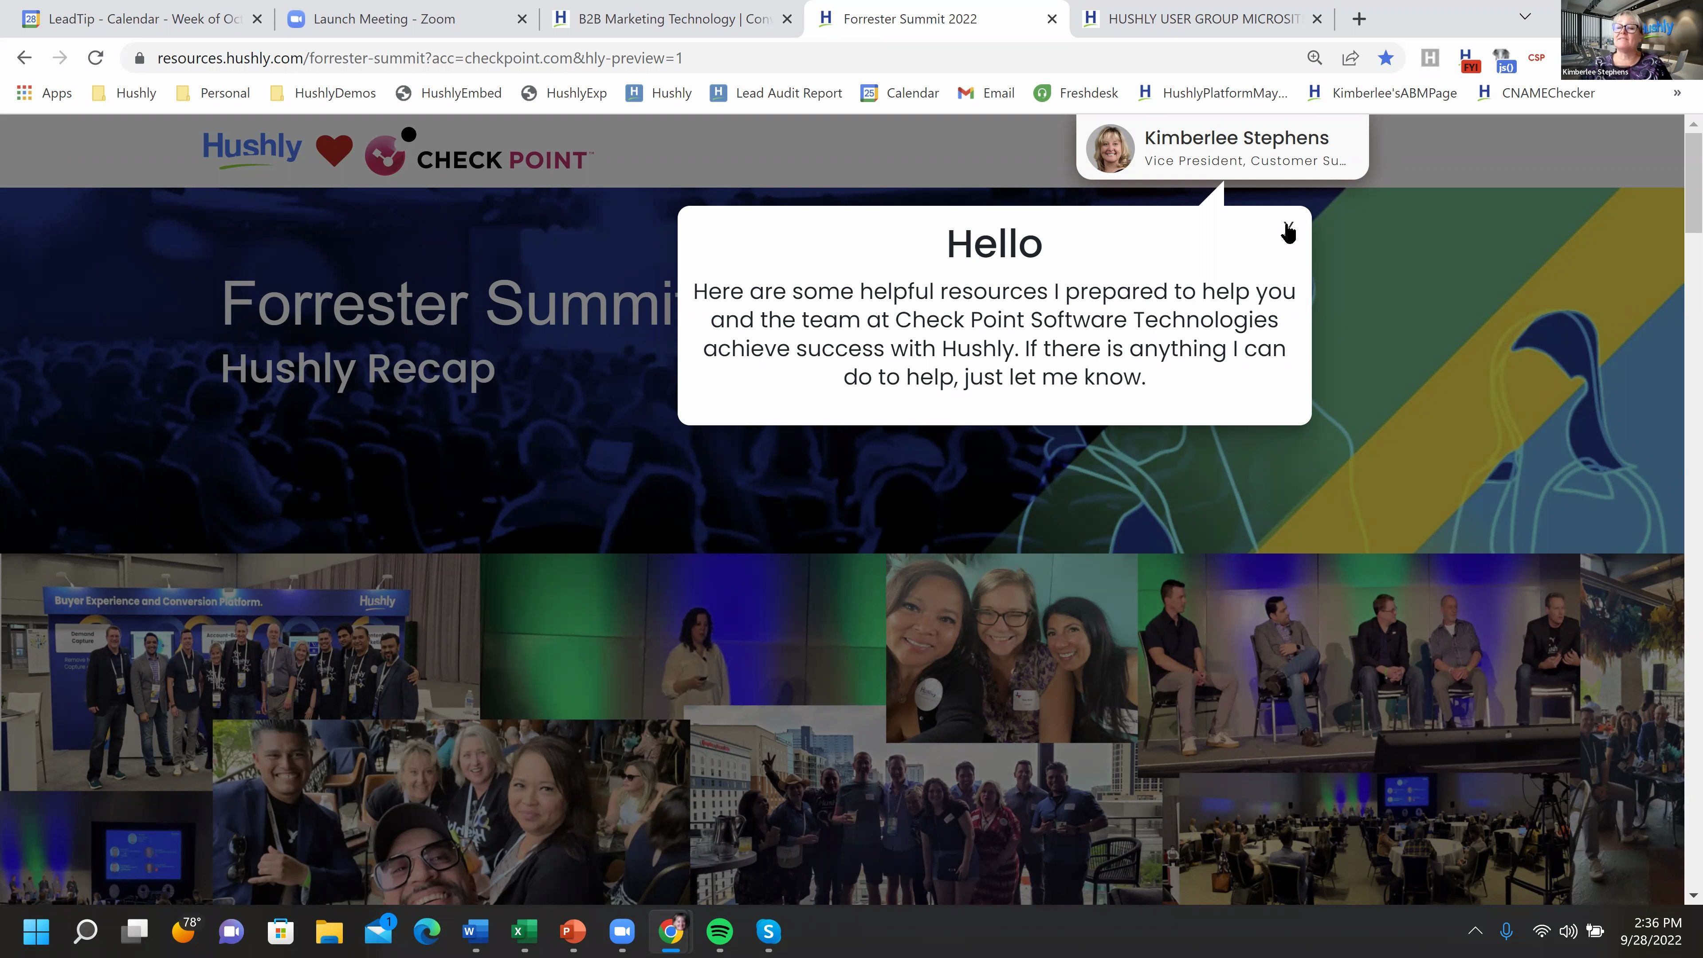The image size is (1703, 958).
Task: Toggle Wi-Fi from the system tray
Action: point(1542,931)
